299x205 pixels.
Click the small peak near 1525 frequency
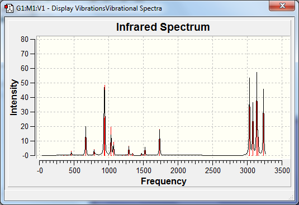coord(145,151)
